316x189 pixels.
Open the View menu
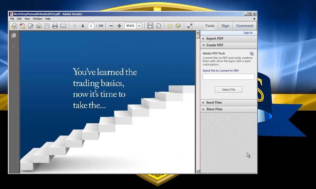click(27, 19)
